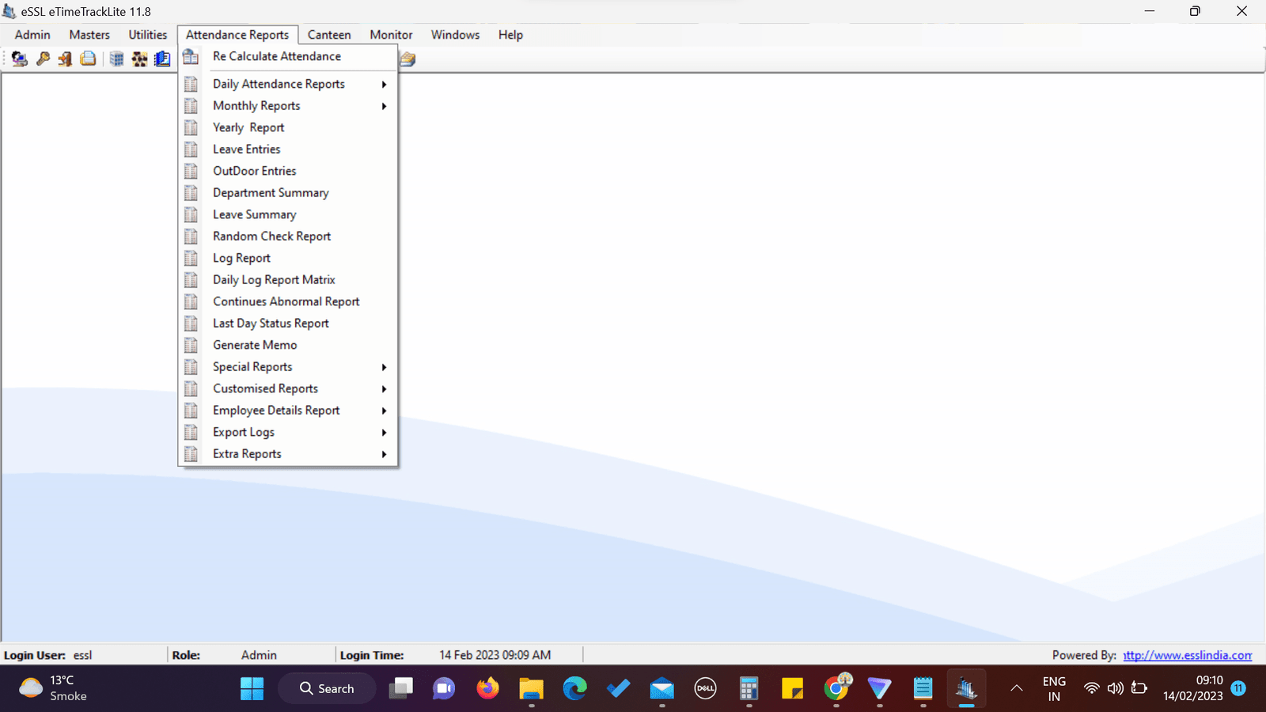Click the document icon beside Department Summary
Viewport: 1266px width, 712px height.
pos(191,192)
